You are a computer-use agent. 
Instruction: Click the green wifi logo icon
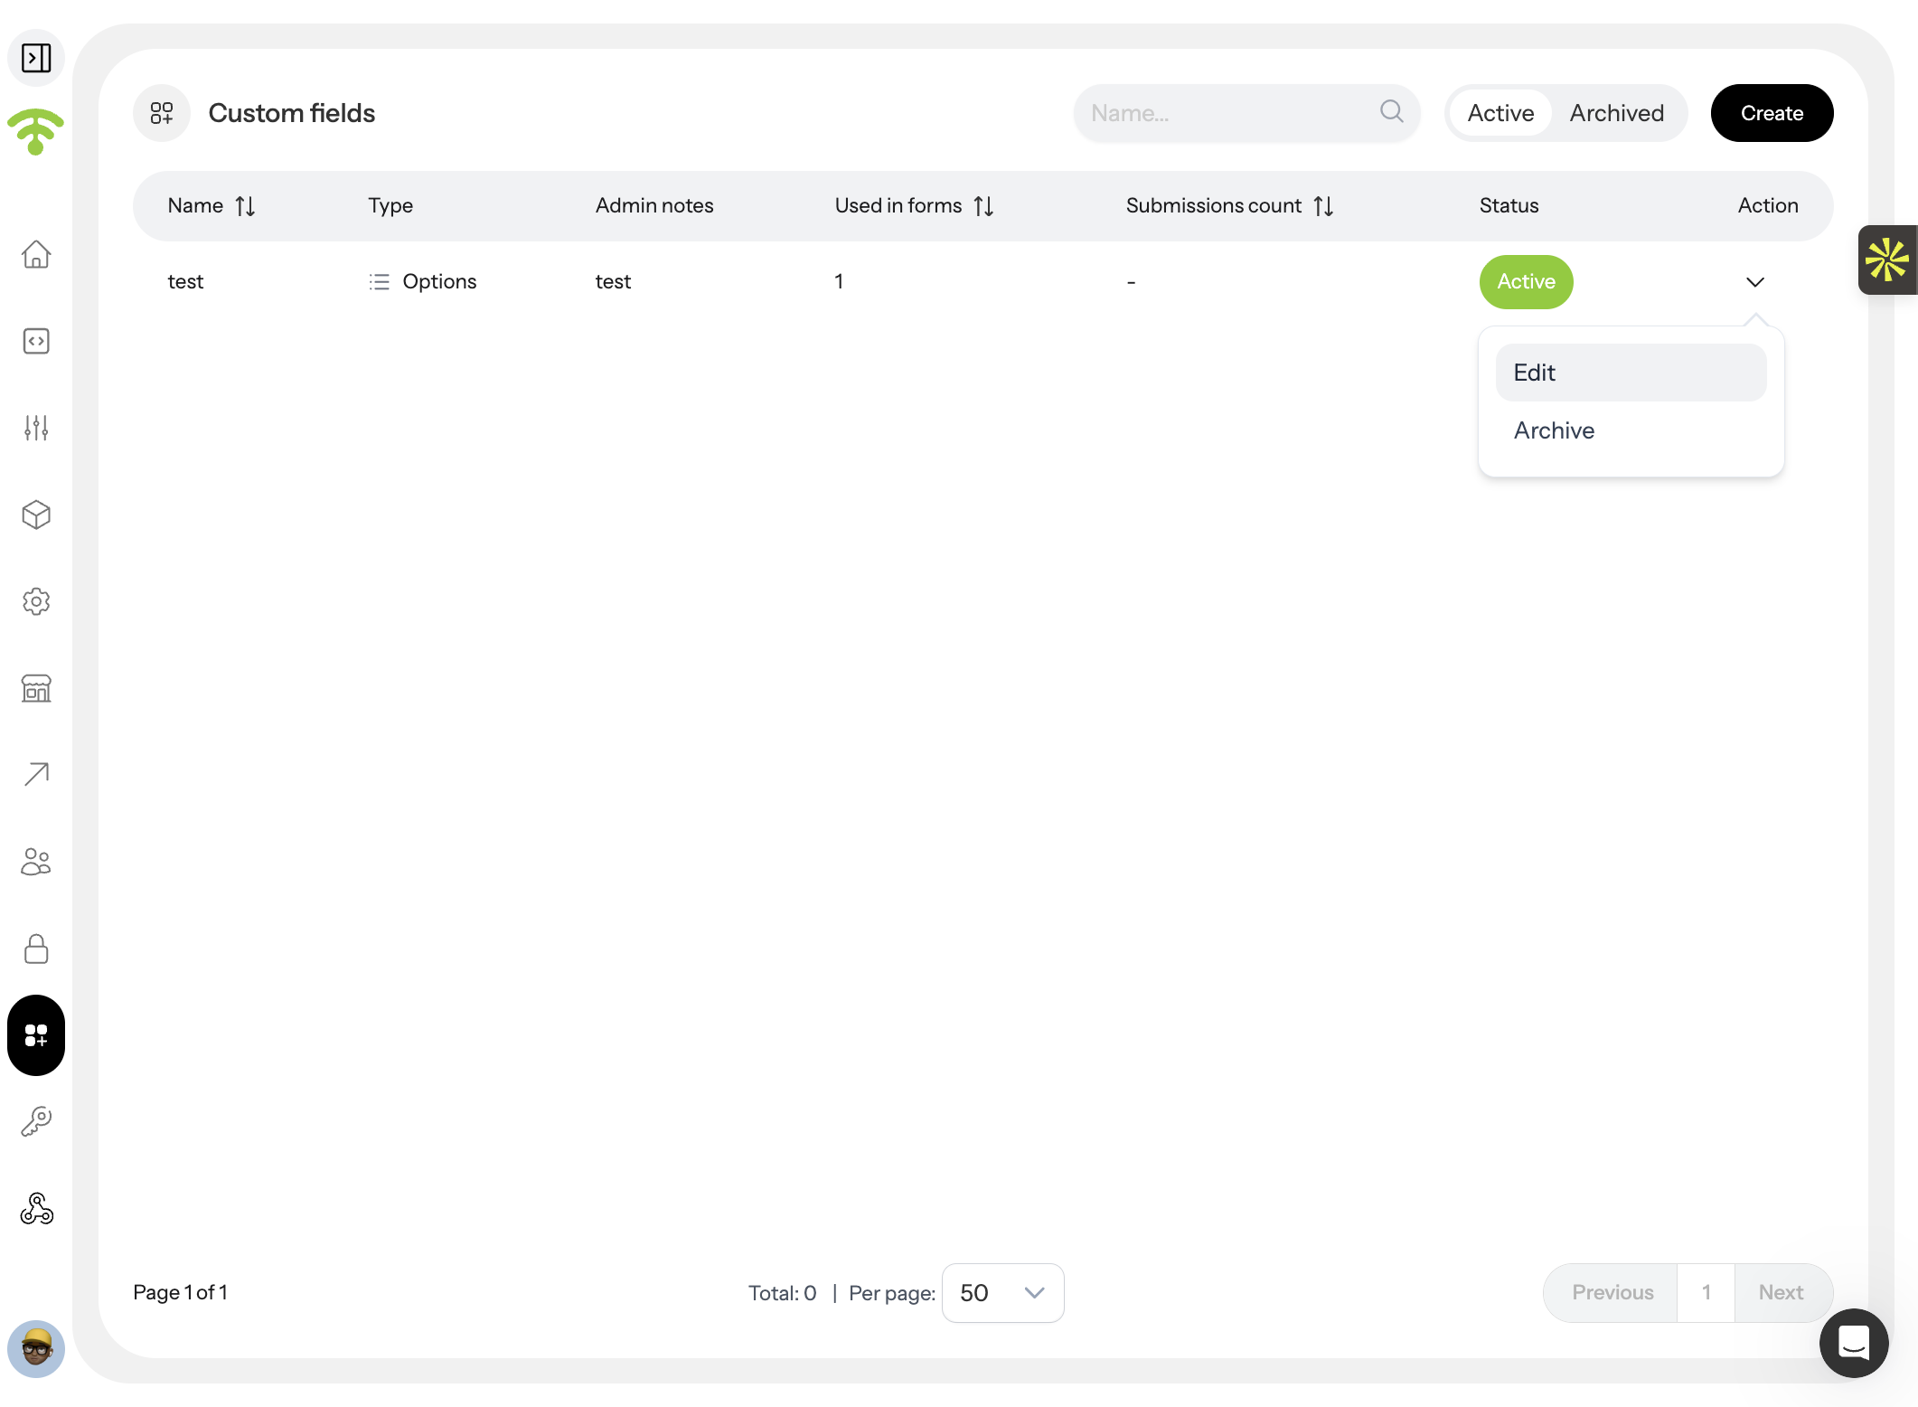tap(35, 131)
